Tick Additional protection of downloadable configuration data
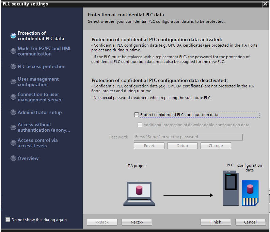This screenshot has width=270, height=232. click(140, 125)
